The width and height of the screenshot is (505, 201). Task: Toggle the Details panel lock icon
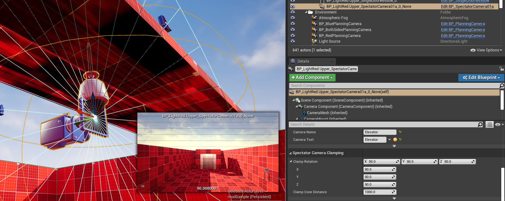[501, 69]
